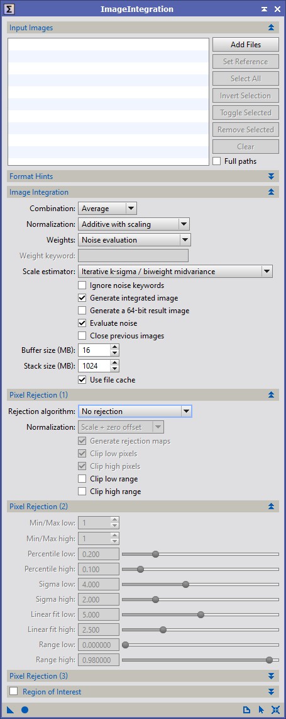
Task: Click the Add Files button
Action: pyautogui.click(x=246, y=45)
